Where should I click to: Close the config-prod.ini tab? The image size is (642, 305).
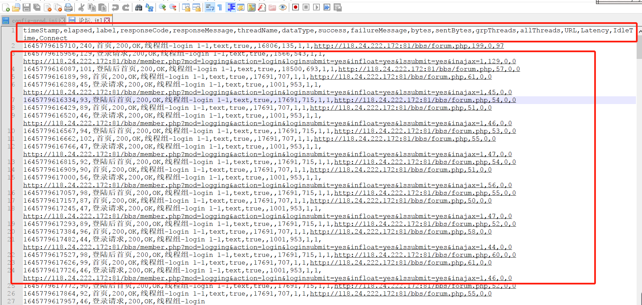(62, 21)
